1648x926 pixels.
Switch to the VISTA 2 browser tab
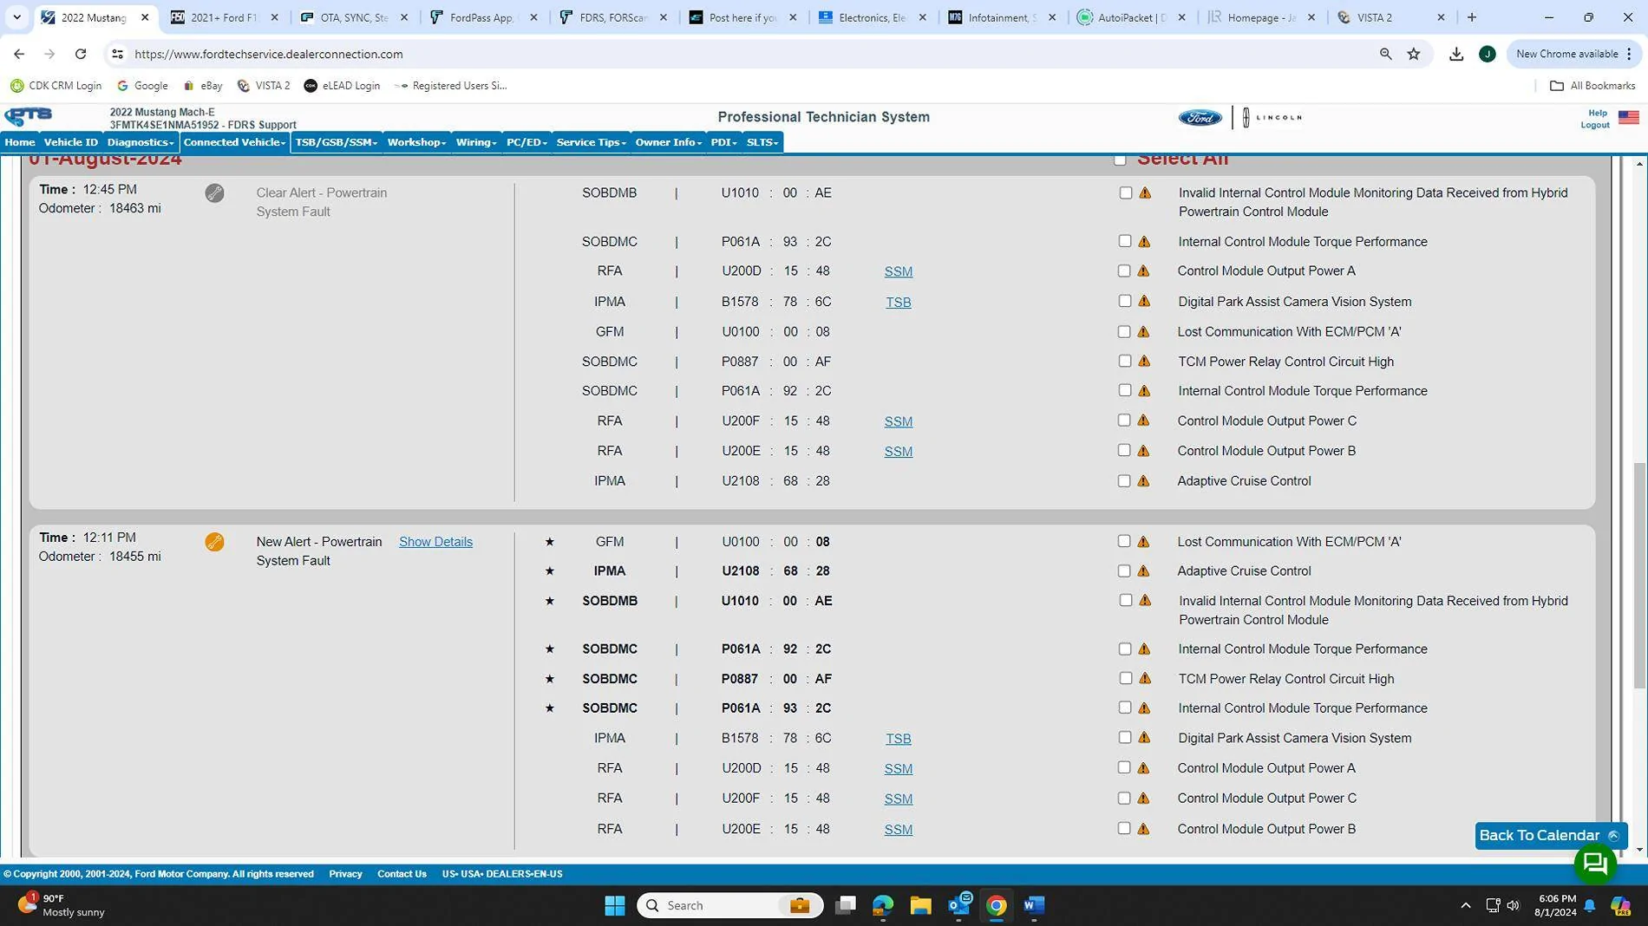click(x=1393, y=17)
